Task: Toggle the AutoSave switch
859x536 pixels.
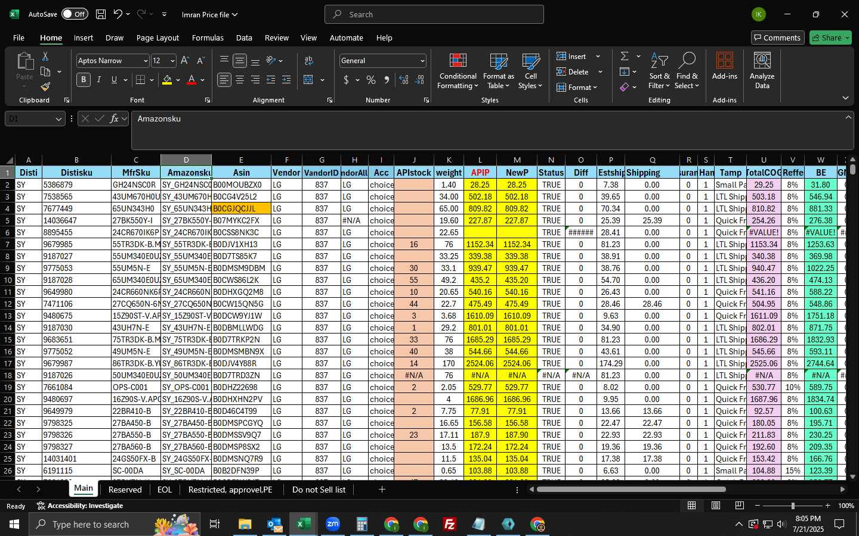Action: (75, 14)
